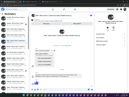Viewport: 129px width, 97px height.
Task: Choose a GIF from the GIF icon
Action: pyautogui.click(x=41, y=89)
